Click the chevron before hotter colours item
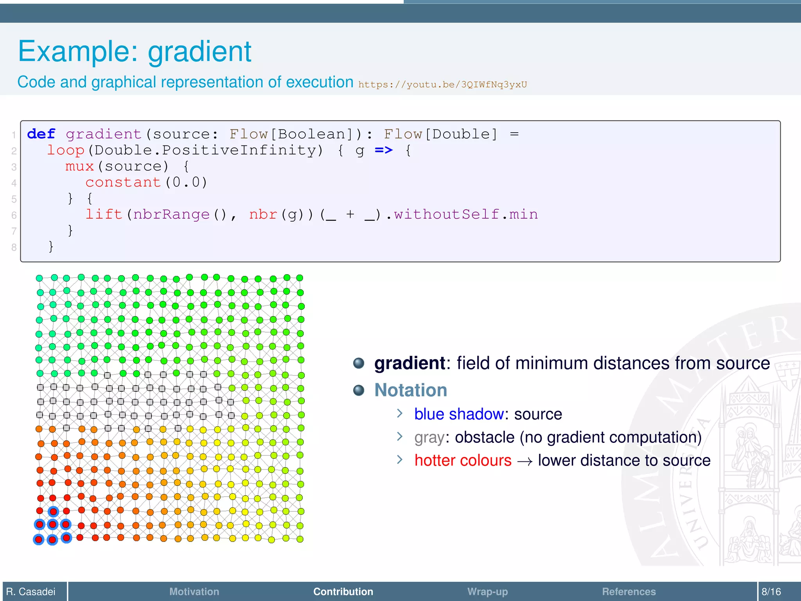Viewport: 801px width, 601px height. [399, 460]
